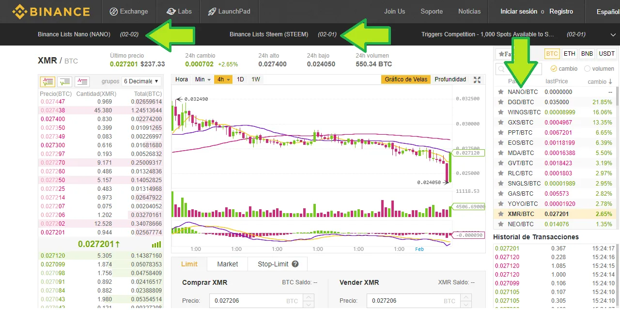The height and width of the screenshot is (310, 620).
Task: Select the cambio radio option
Action: (554, 69)
